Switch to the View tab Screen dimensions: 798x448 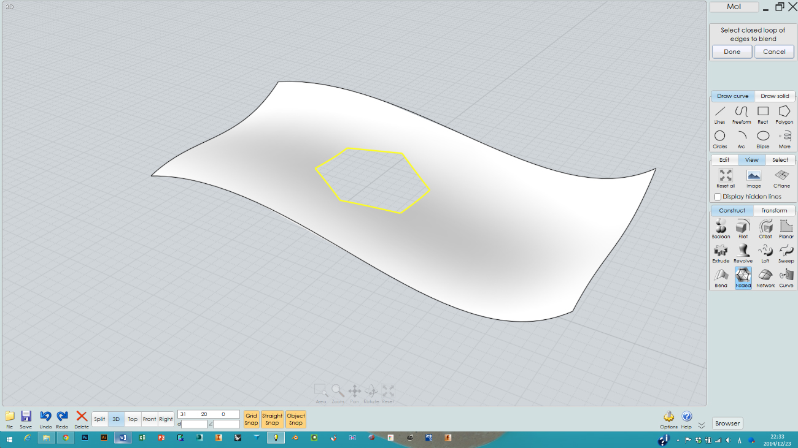click(752, 160)
